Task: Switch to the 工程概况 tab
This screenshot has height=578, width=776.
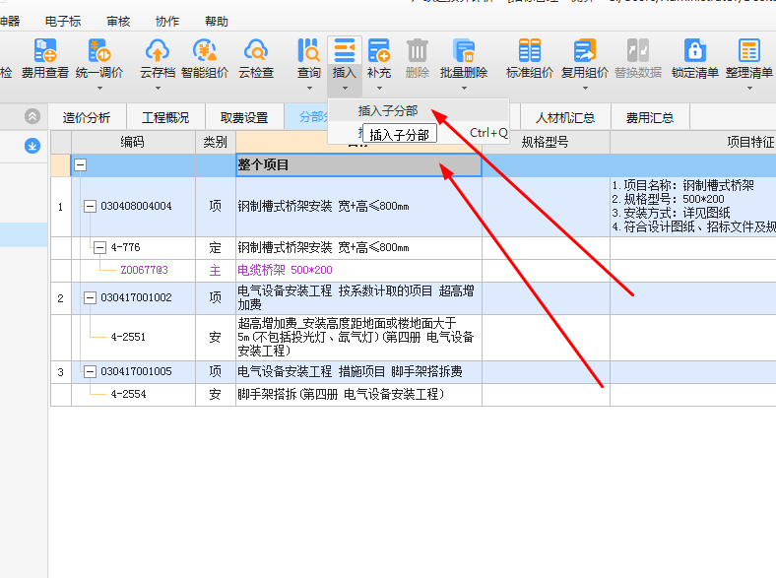Action: pyautogui.click(x=165, y=118)
